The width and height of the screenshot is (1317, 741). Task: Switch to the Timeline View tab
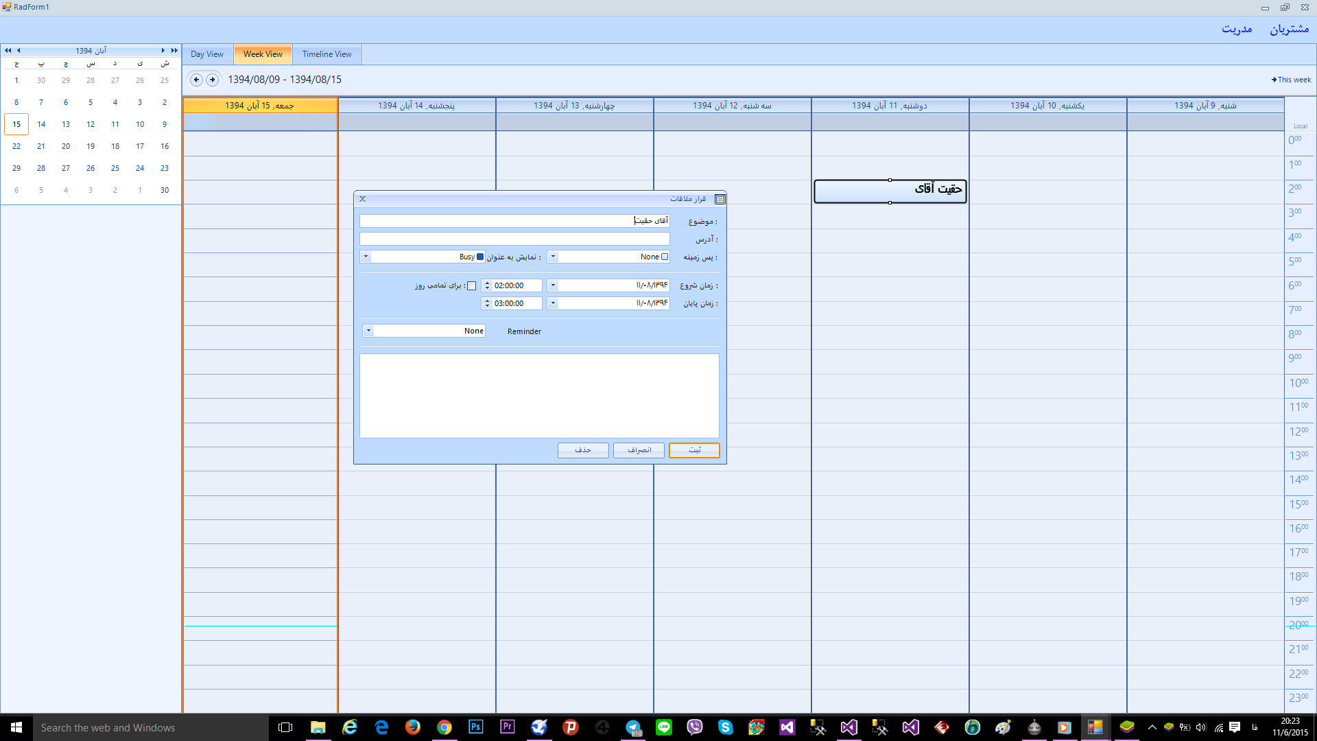point(327,54)
